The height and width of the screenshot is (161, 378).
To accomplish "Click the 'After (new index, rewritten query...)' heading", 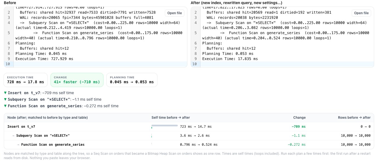I will [x=236, y=3].
